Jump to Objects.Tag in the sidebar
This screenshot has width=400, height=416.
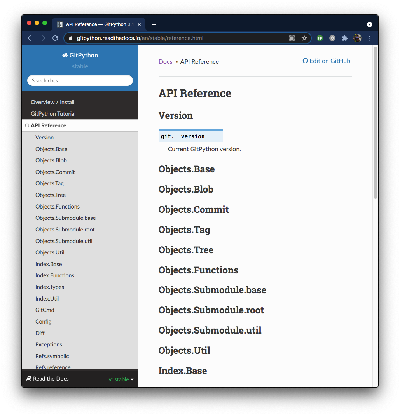[50, 183]
